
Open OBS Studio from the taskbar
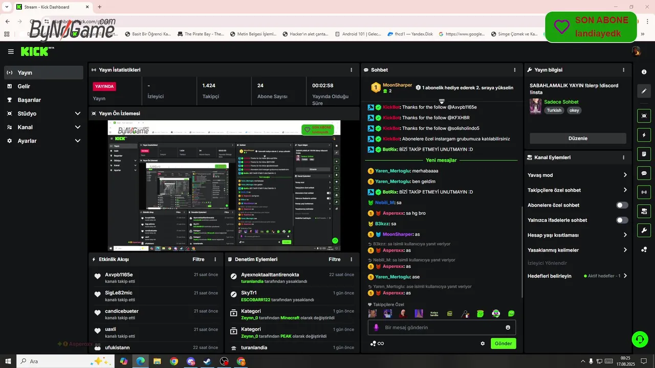pyautogui.click(x=224, y=361)
